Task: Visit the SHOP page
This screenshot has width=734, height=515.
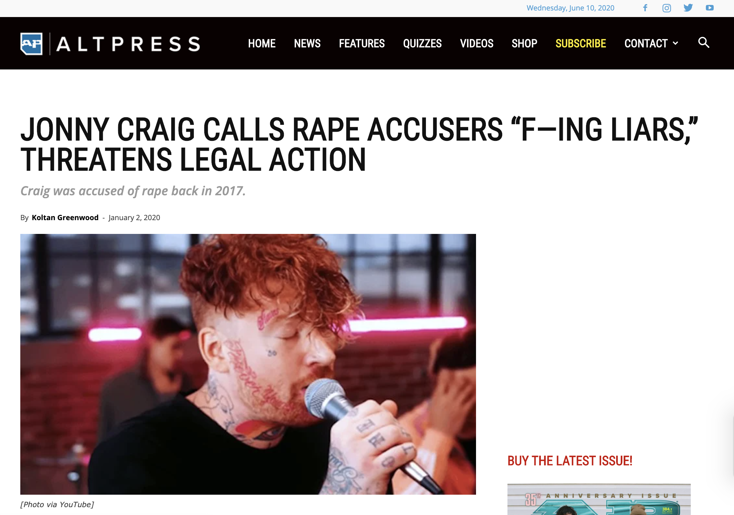Action: (x=524, y=43)
